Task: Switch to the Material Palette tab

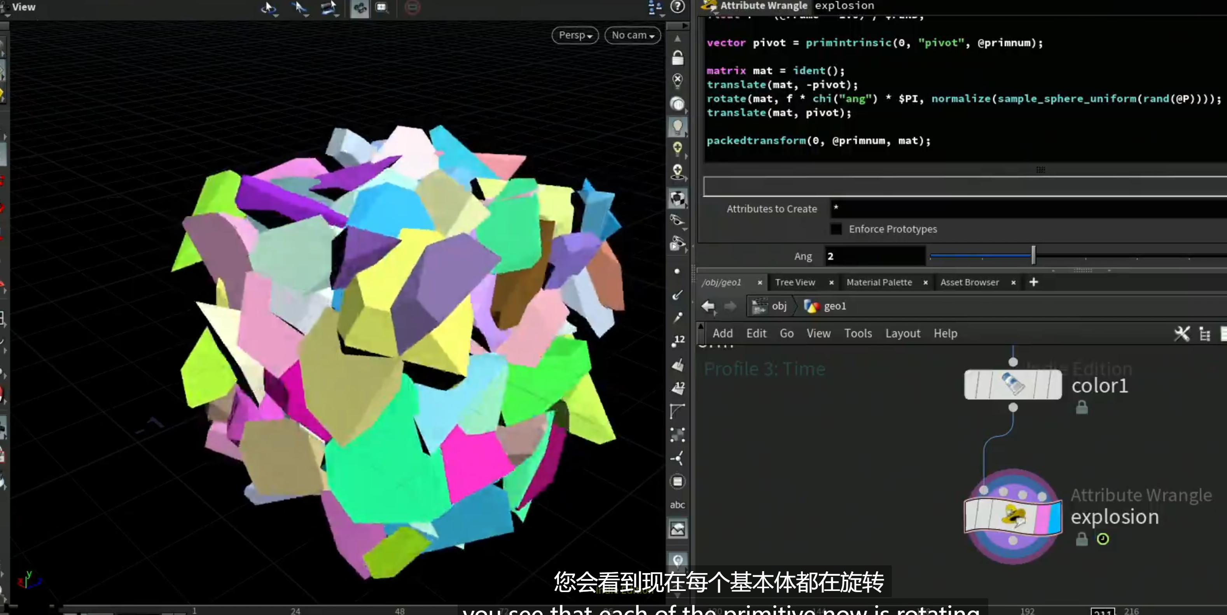Action: click(879, 283)
